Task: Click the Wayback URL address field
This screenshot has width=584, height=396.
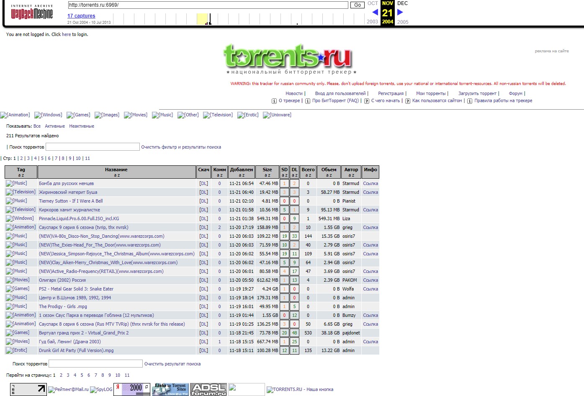Action: (208, 5)
